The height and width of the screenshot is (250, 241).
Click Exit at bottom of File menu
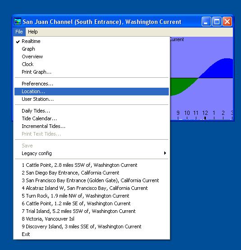[92, 234]
